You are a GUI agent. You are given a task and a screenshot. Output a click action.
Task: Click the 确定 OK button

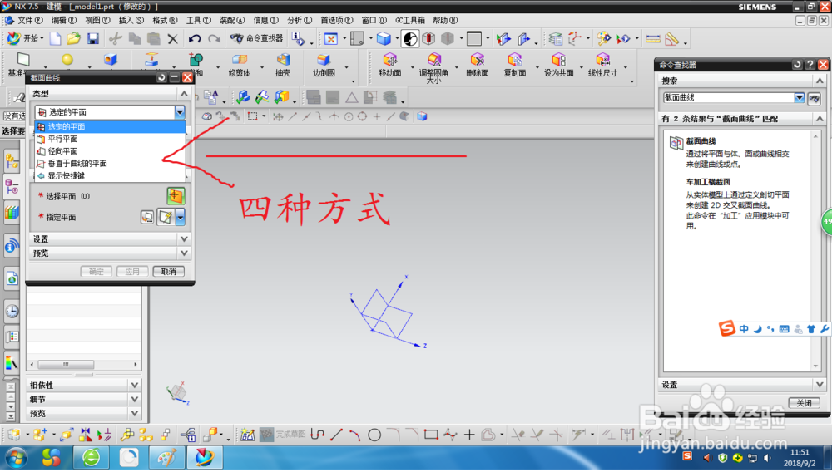click(97, 271)
